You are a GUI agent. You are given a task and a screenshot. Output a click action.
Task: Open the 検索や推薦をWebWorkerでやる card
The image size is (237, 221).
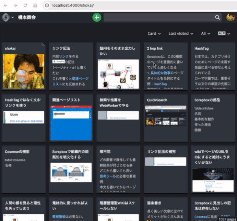click(118, 118)
